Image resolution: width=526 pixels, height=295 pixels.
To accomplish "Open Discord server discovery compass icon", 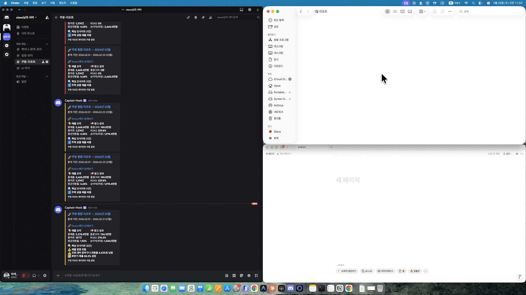I will coord(7,54).
